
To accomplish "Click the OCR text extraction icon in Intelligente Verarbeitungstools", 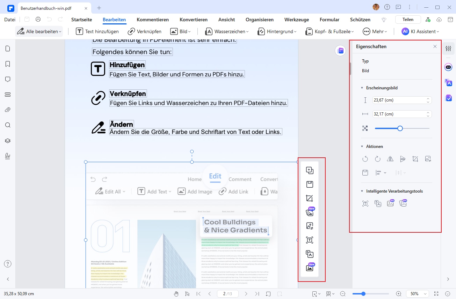I will pos(365,204).
